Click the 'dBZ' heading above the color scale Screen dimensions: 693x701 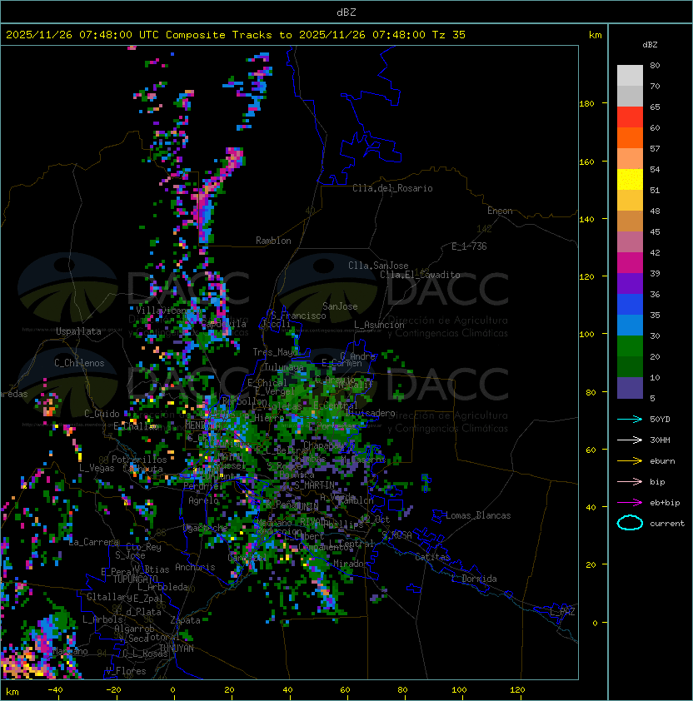pyautogui.click(x=650, y=45)
